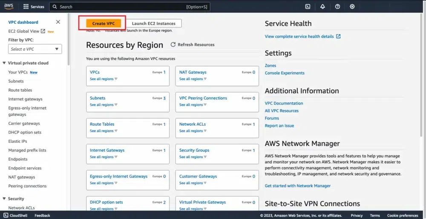
Task: Open Subnets in the sidebar
Action: point(16,81)
